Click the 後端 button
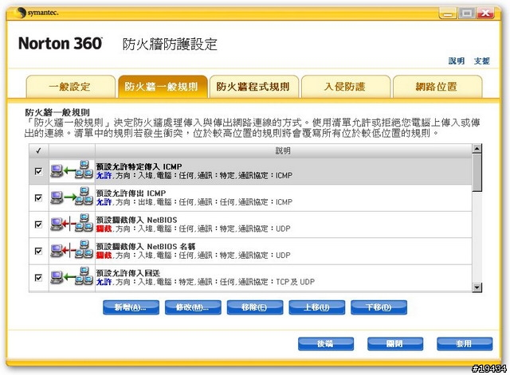The width and height of the screenshot is (510, 375). 326,343
